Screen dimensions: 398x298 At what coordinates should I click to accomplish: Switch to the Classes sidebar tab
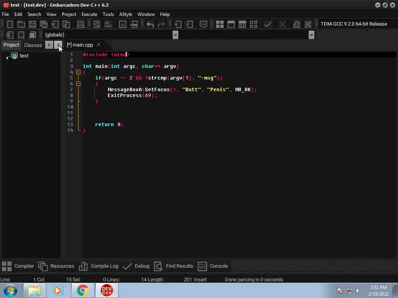[x=33, y=45]
